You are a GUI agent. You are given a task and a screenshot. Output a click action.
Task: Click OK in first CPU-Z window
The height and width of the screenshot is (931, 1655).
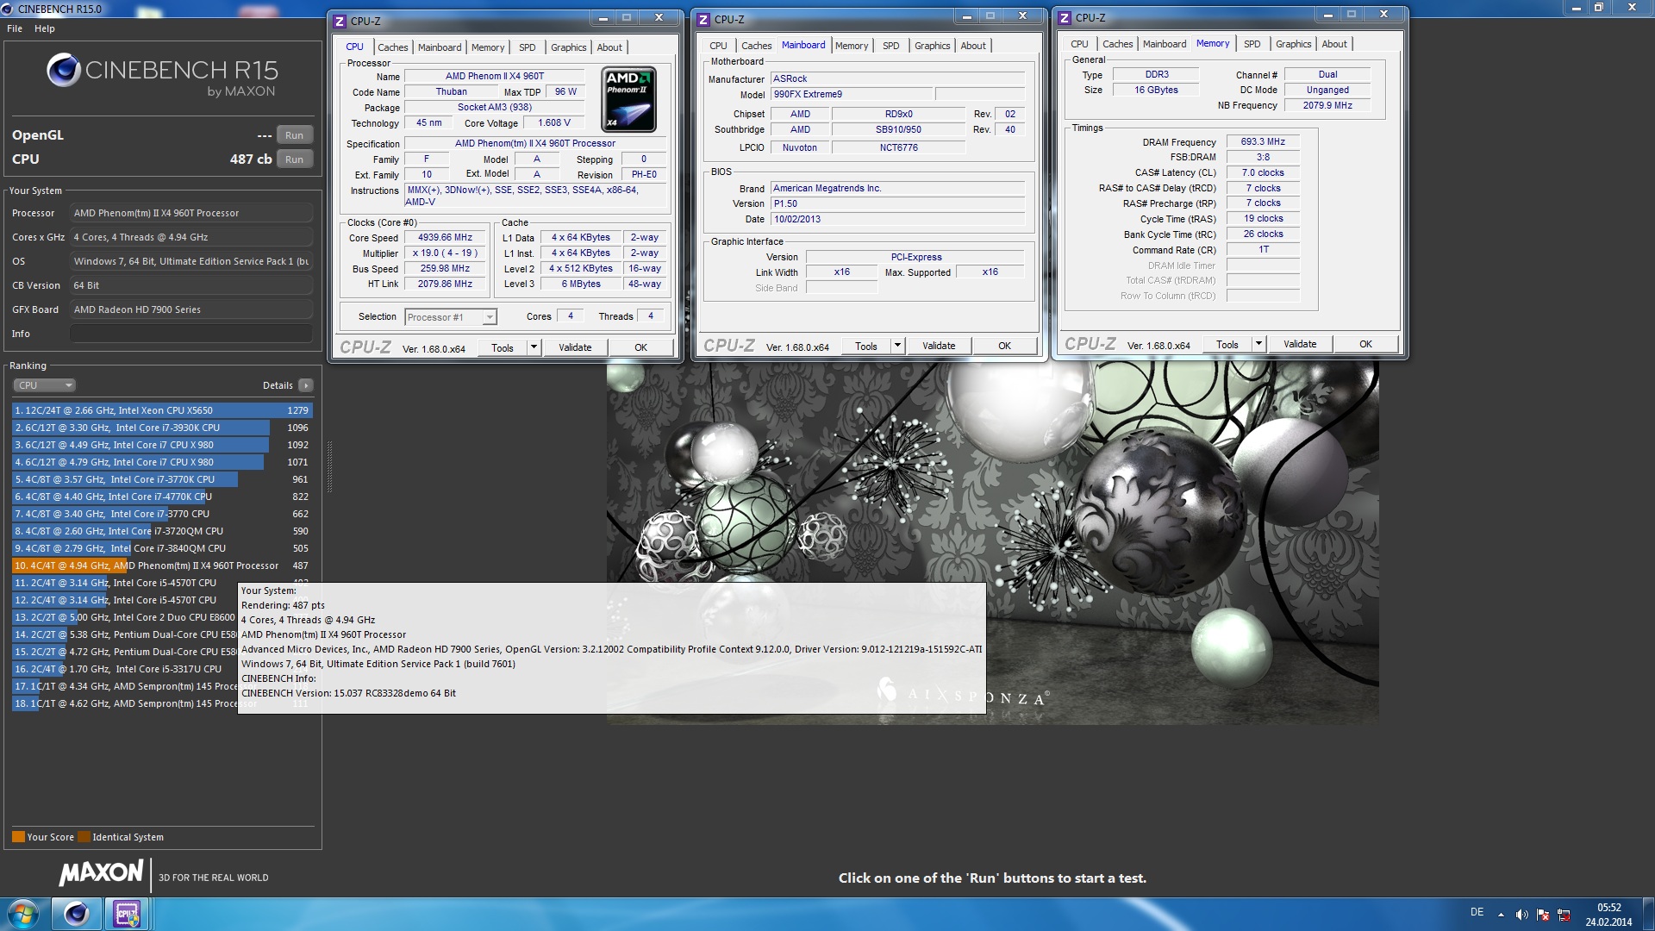[x=641, y=347]
